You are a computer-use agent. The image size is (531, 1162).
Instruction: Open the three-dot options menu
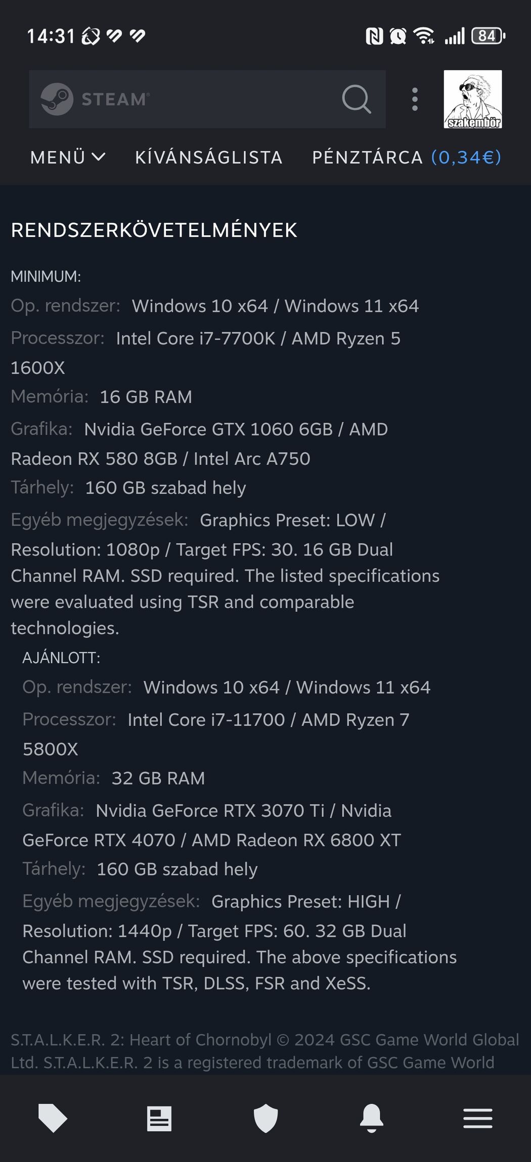(415, 99)
